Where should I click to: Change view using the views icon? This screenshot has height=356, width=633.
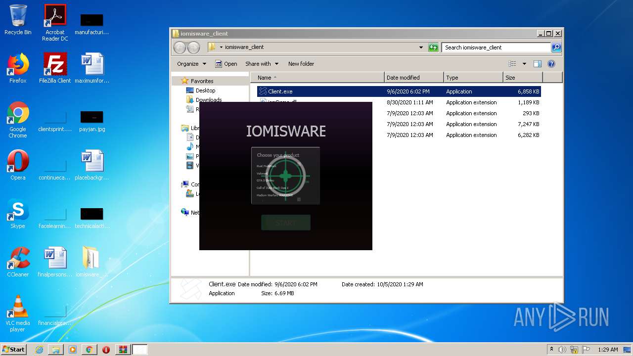point(512,64)
